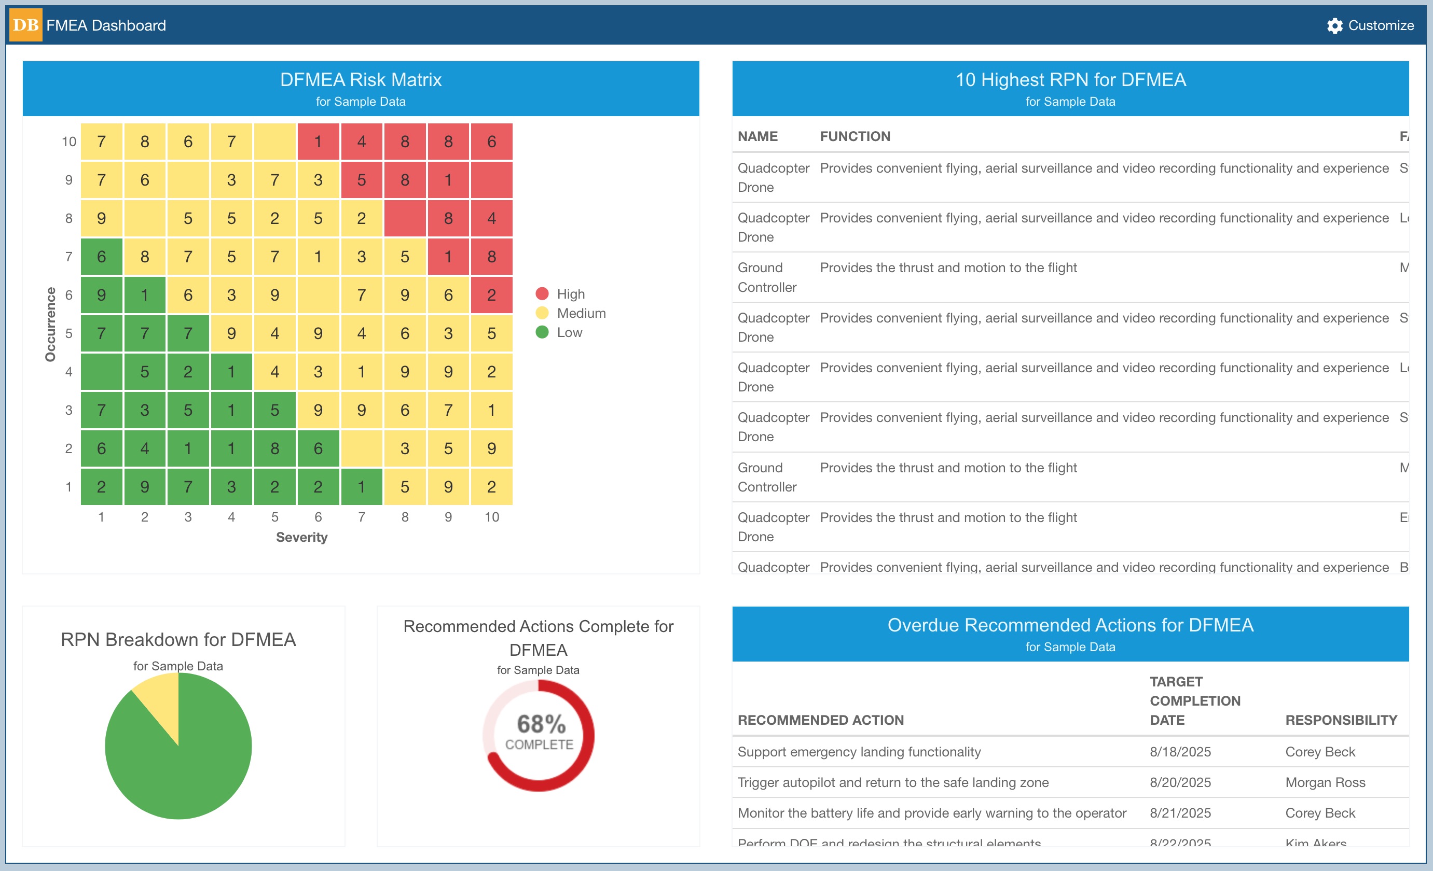Open Trigger autopilot and return action row
The width and height of the screenshot is (1433, 871).
(x=892, y=783)
